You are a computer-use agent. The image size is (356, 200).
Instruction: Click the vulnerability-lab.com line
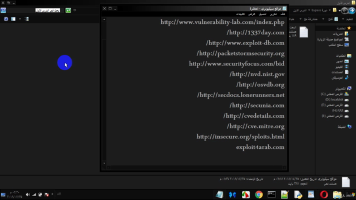tap(222, 22)
